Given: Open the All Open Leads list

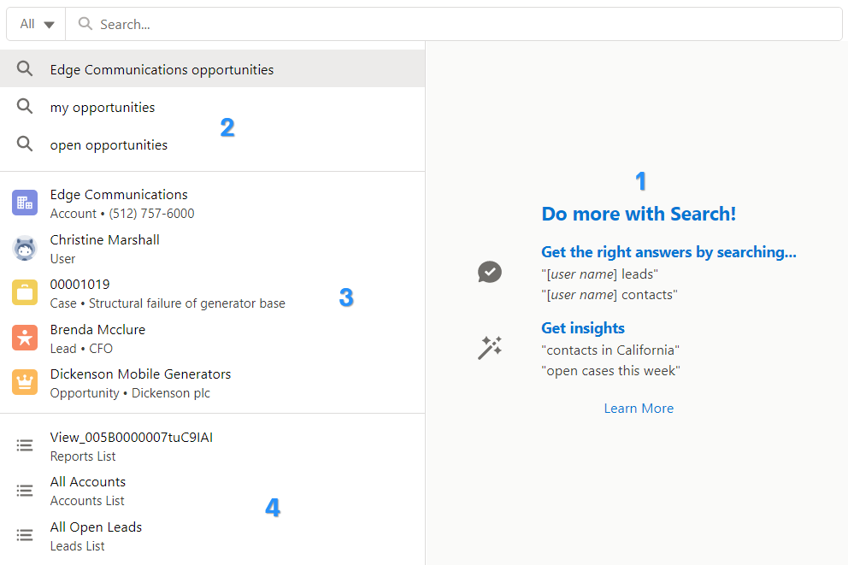Looking at the screenshot, I should (213, 536).
